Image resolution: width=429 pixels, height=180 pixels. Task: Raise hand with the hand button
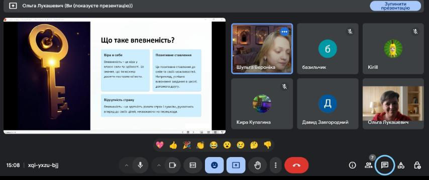257,165
